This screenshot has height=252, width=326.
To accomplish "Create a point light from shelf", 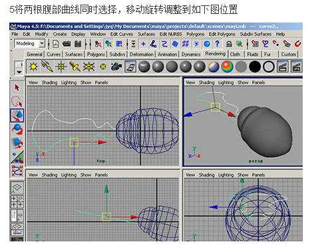I will point(61,67).
